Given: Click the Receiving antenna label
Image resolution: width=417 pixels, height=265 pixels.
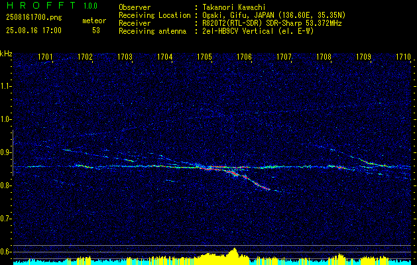Looking at the screenshot, I should coord(152,31).
